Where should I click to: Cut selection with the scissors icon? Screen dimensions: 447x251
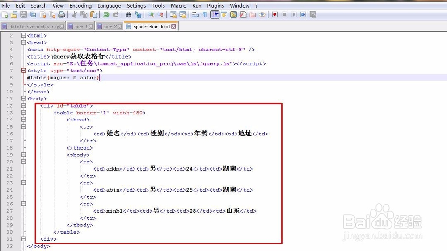coord(74,15)
